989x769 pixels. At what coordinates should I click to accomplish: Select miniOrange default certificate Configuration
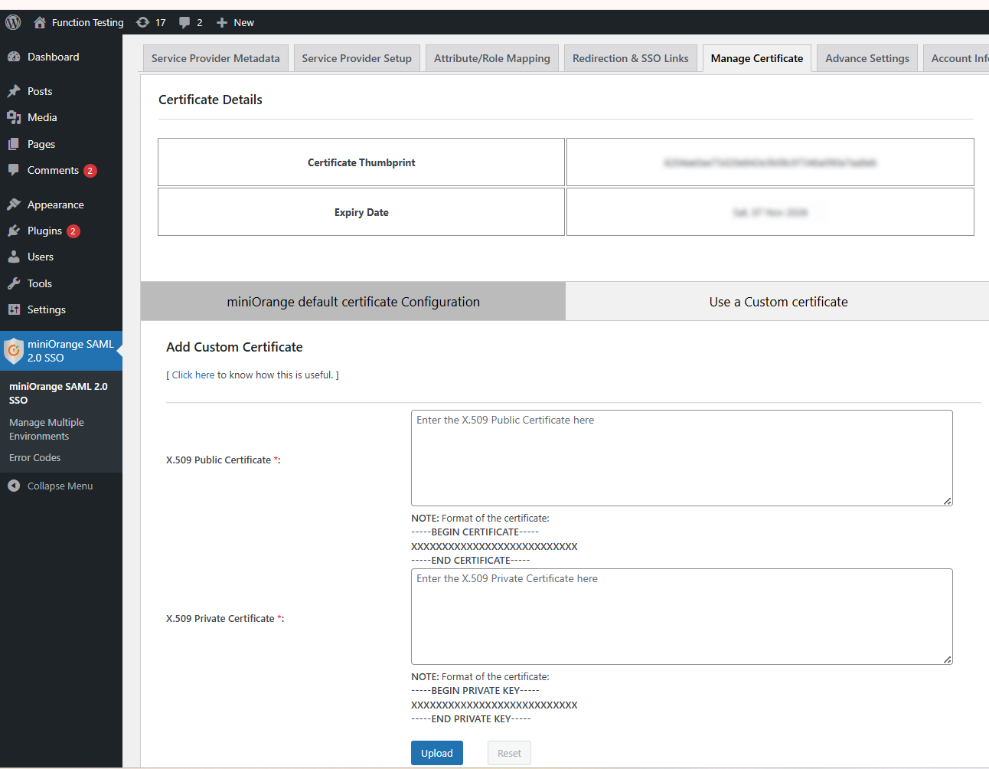coord(353,301)
